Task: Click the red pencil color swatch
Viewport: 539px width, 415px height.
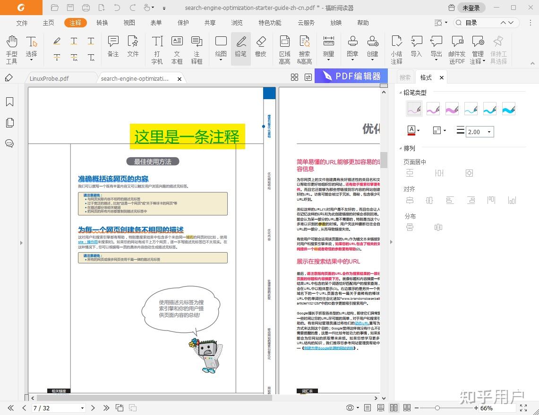Action: click(x=411, y=131)
